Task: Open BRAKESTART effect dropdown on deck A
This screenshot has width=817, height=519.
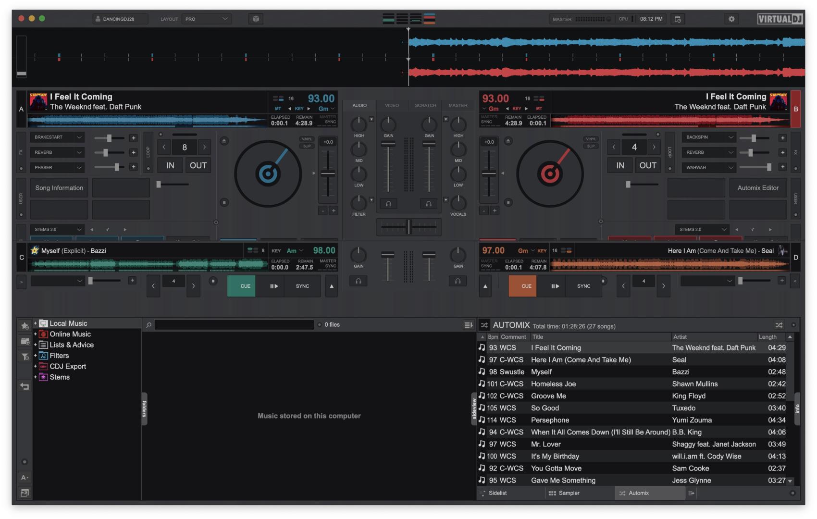Action: point(57,137)
